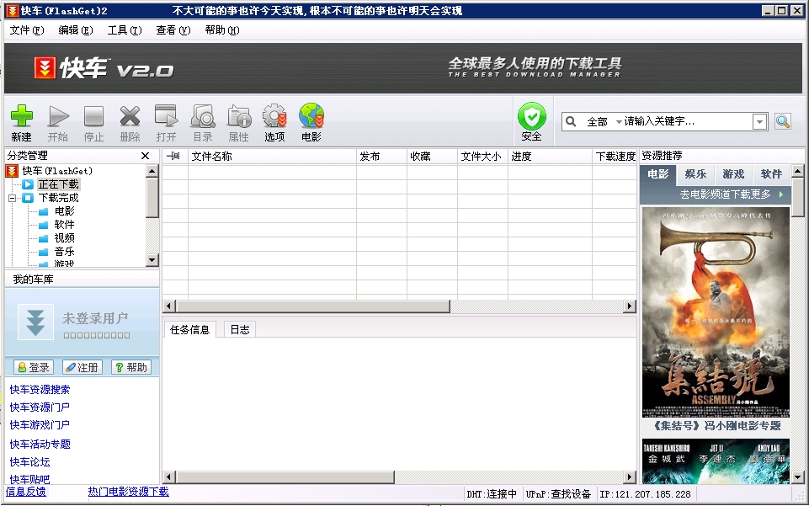Collapse the 下载完成 tree node
Screen dimensions: 809x506
click(12, 198)
